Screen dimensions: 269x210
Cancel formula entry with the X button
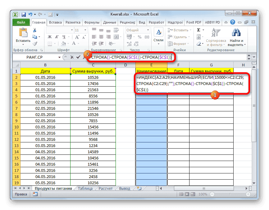[x=71, y=57]
